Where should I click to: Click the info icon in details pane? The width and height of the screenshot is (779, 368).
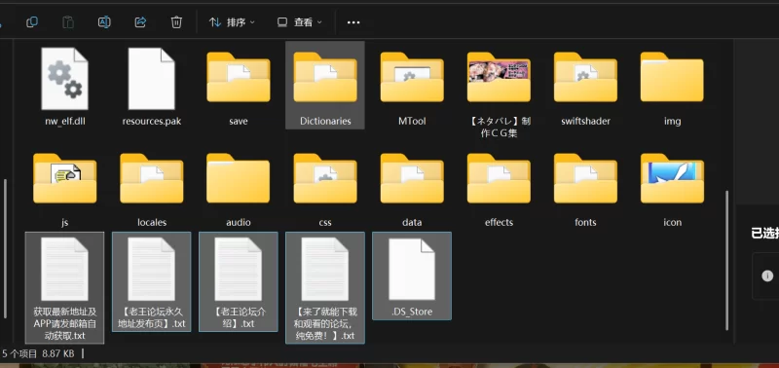(x=767, y=276)
